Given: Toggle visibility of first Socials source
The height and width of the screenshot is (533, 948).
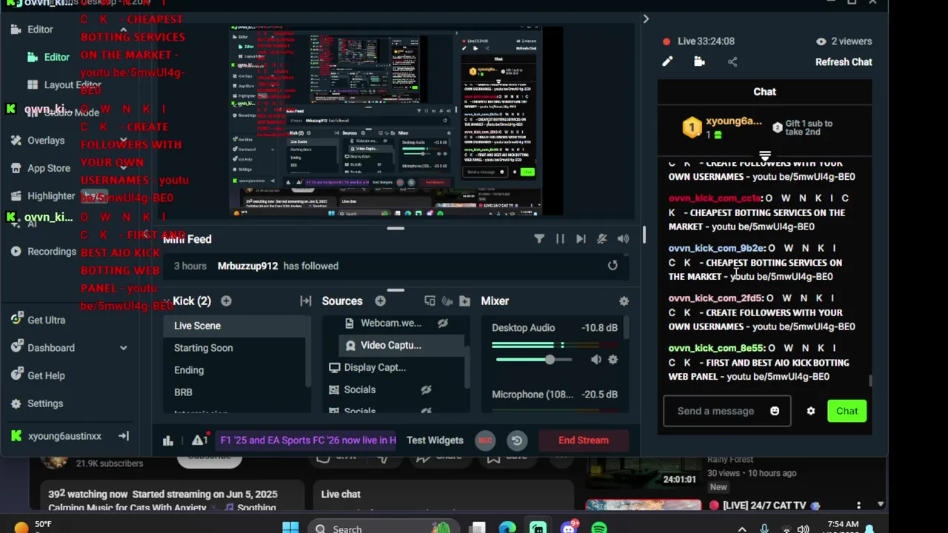Looking at the screenshot, I should [426, 389].
